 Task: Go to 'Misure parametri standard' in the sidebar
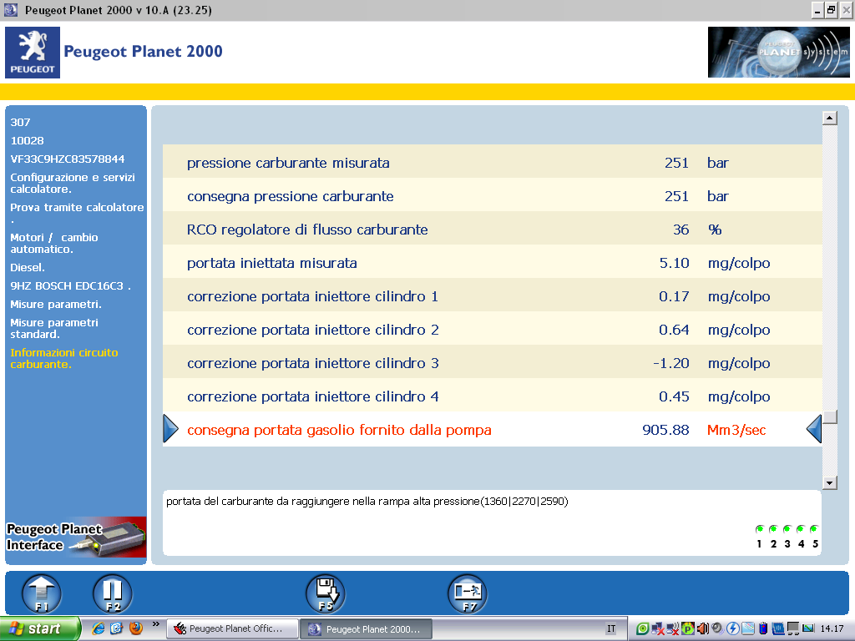(x=54, y=328)
